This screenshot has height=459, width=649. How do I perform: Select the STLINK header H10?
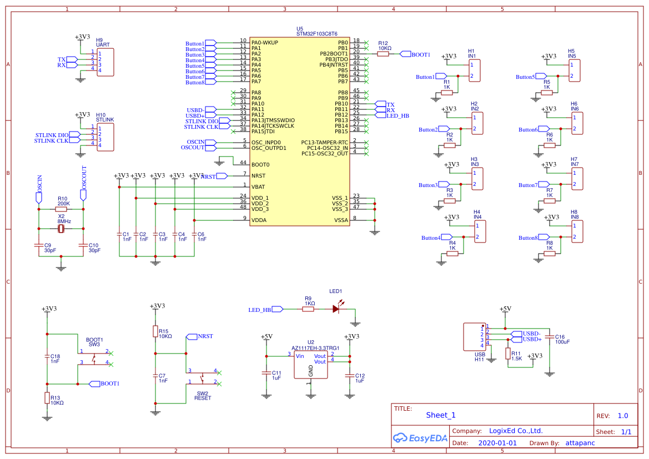104,136
